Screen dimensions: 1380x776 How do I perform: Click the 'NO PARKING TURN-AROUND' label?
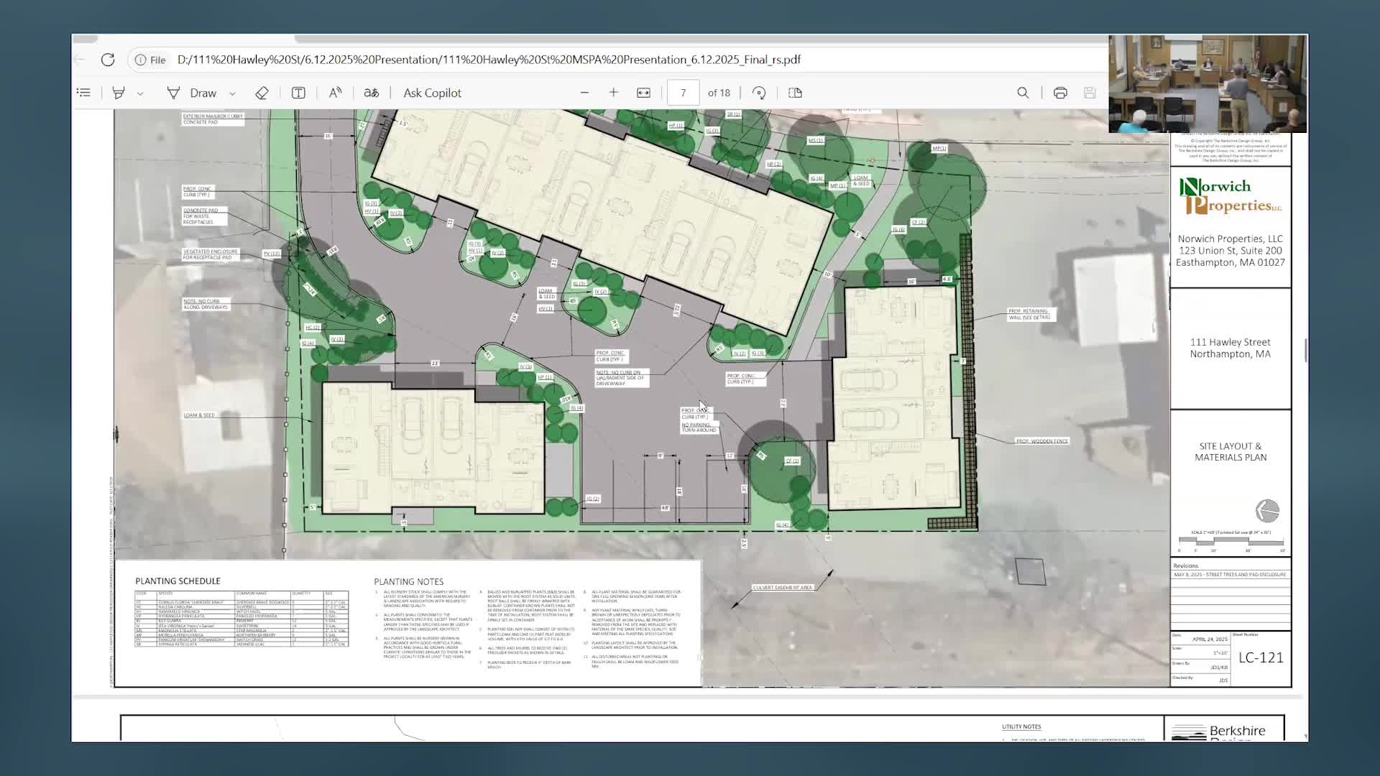point(699,427)
